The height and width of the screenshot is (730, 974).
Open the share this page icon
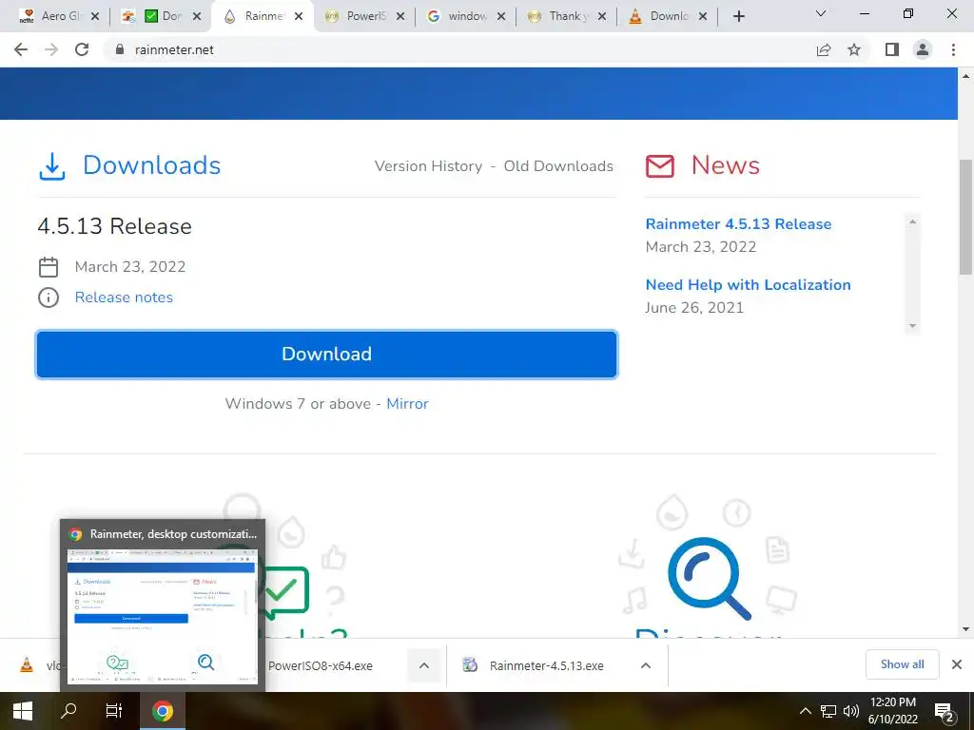(824, 49)
